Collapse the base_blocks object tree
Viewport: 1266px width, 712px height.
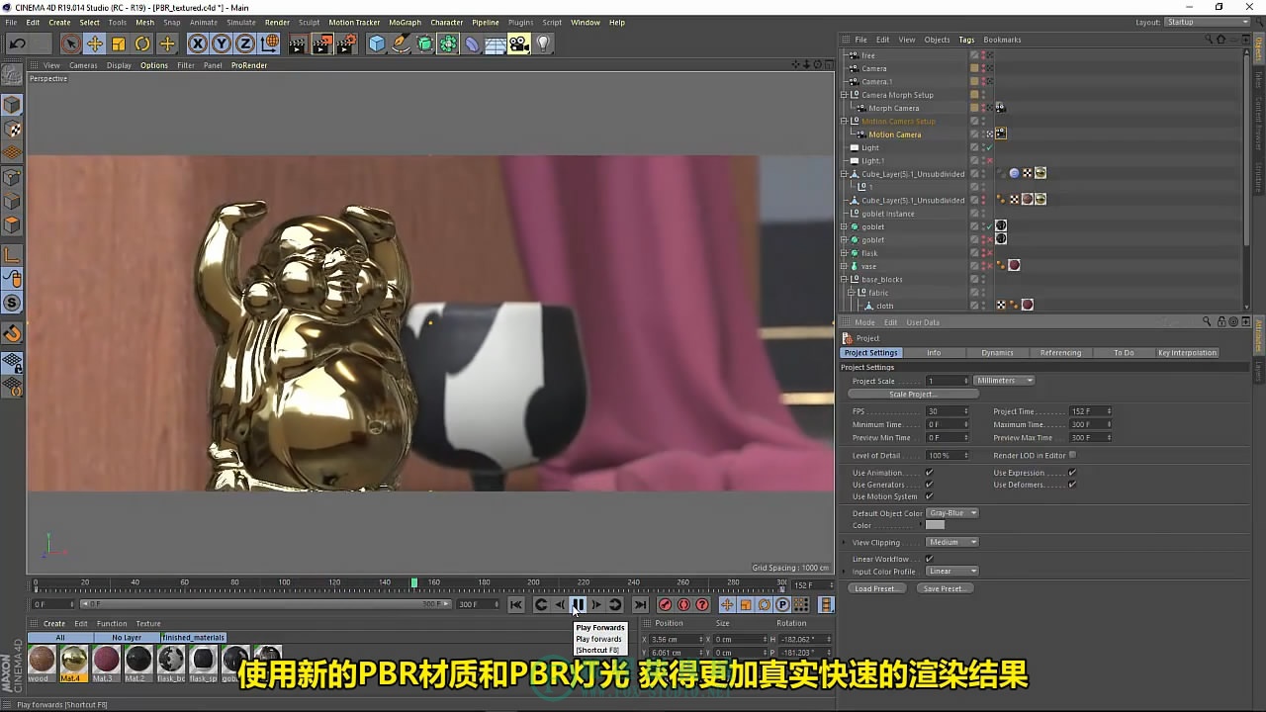844,280
